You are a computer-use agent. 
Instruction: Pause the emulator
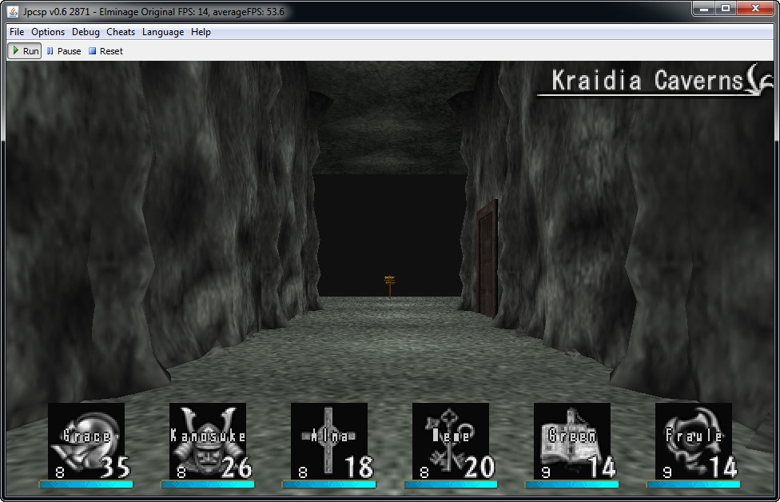pos(64,50)
